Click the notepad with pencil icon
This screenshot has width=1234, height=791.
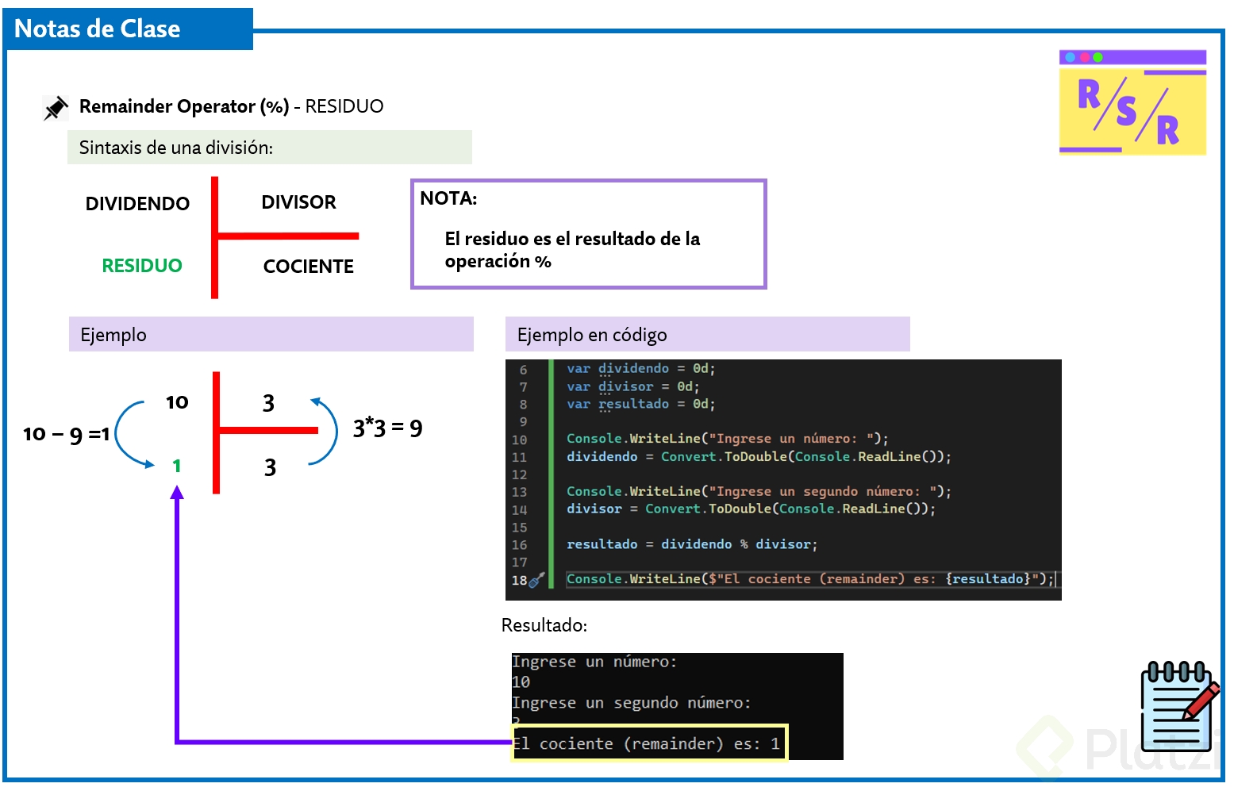pyautogui.click(x=1180, y=705)
